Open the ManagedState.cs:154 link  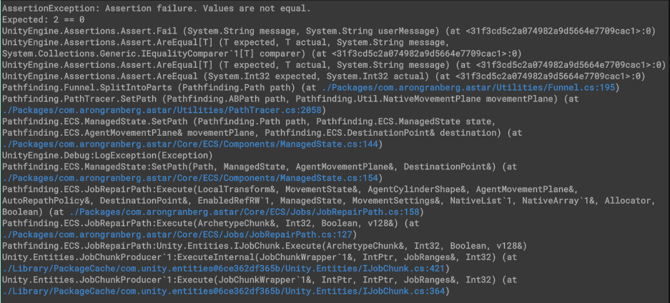pos(190,178)
